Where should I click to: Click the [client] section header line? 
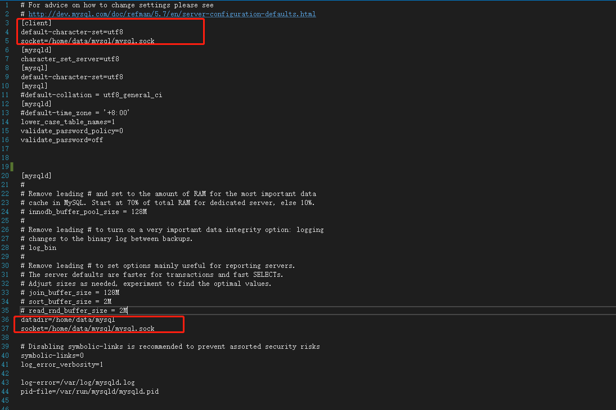click(36, 23)
